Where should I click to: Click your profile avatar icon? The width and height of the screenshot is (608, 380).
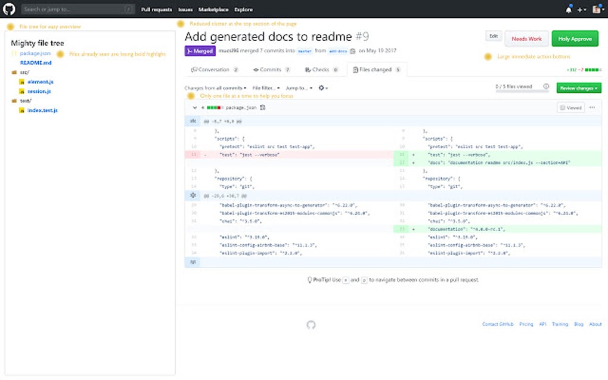tap(597, 9)
